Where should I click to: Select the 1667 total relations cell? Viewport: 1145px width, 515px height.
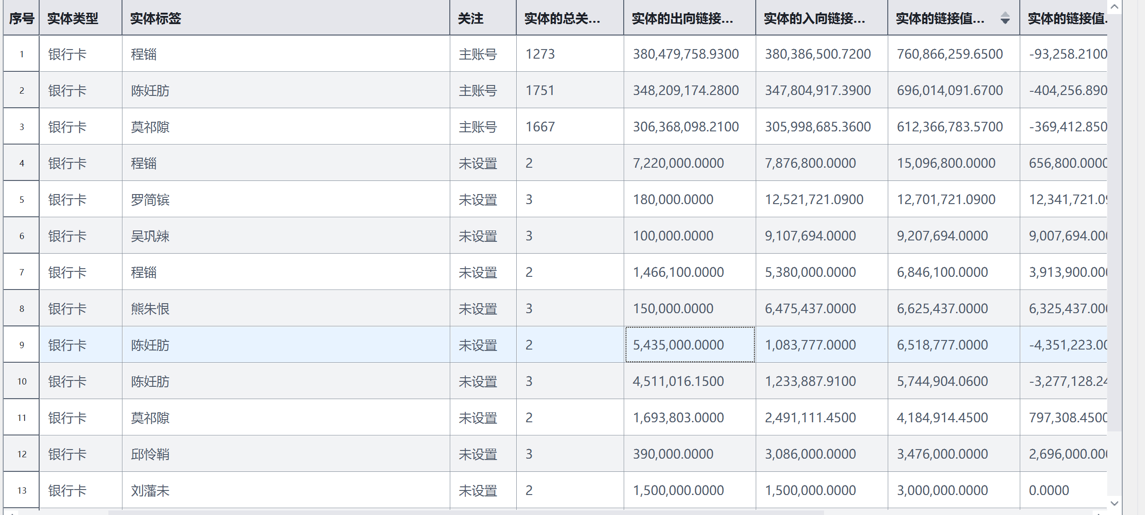(x=570, y=126)
